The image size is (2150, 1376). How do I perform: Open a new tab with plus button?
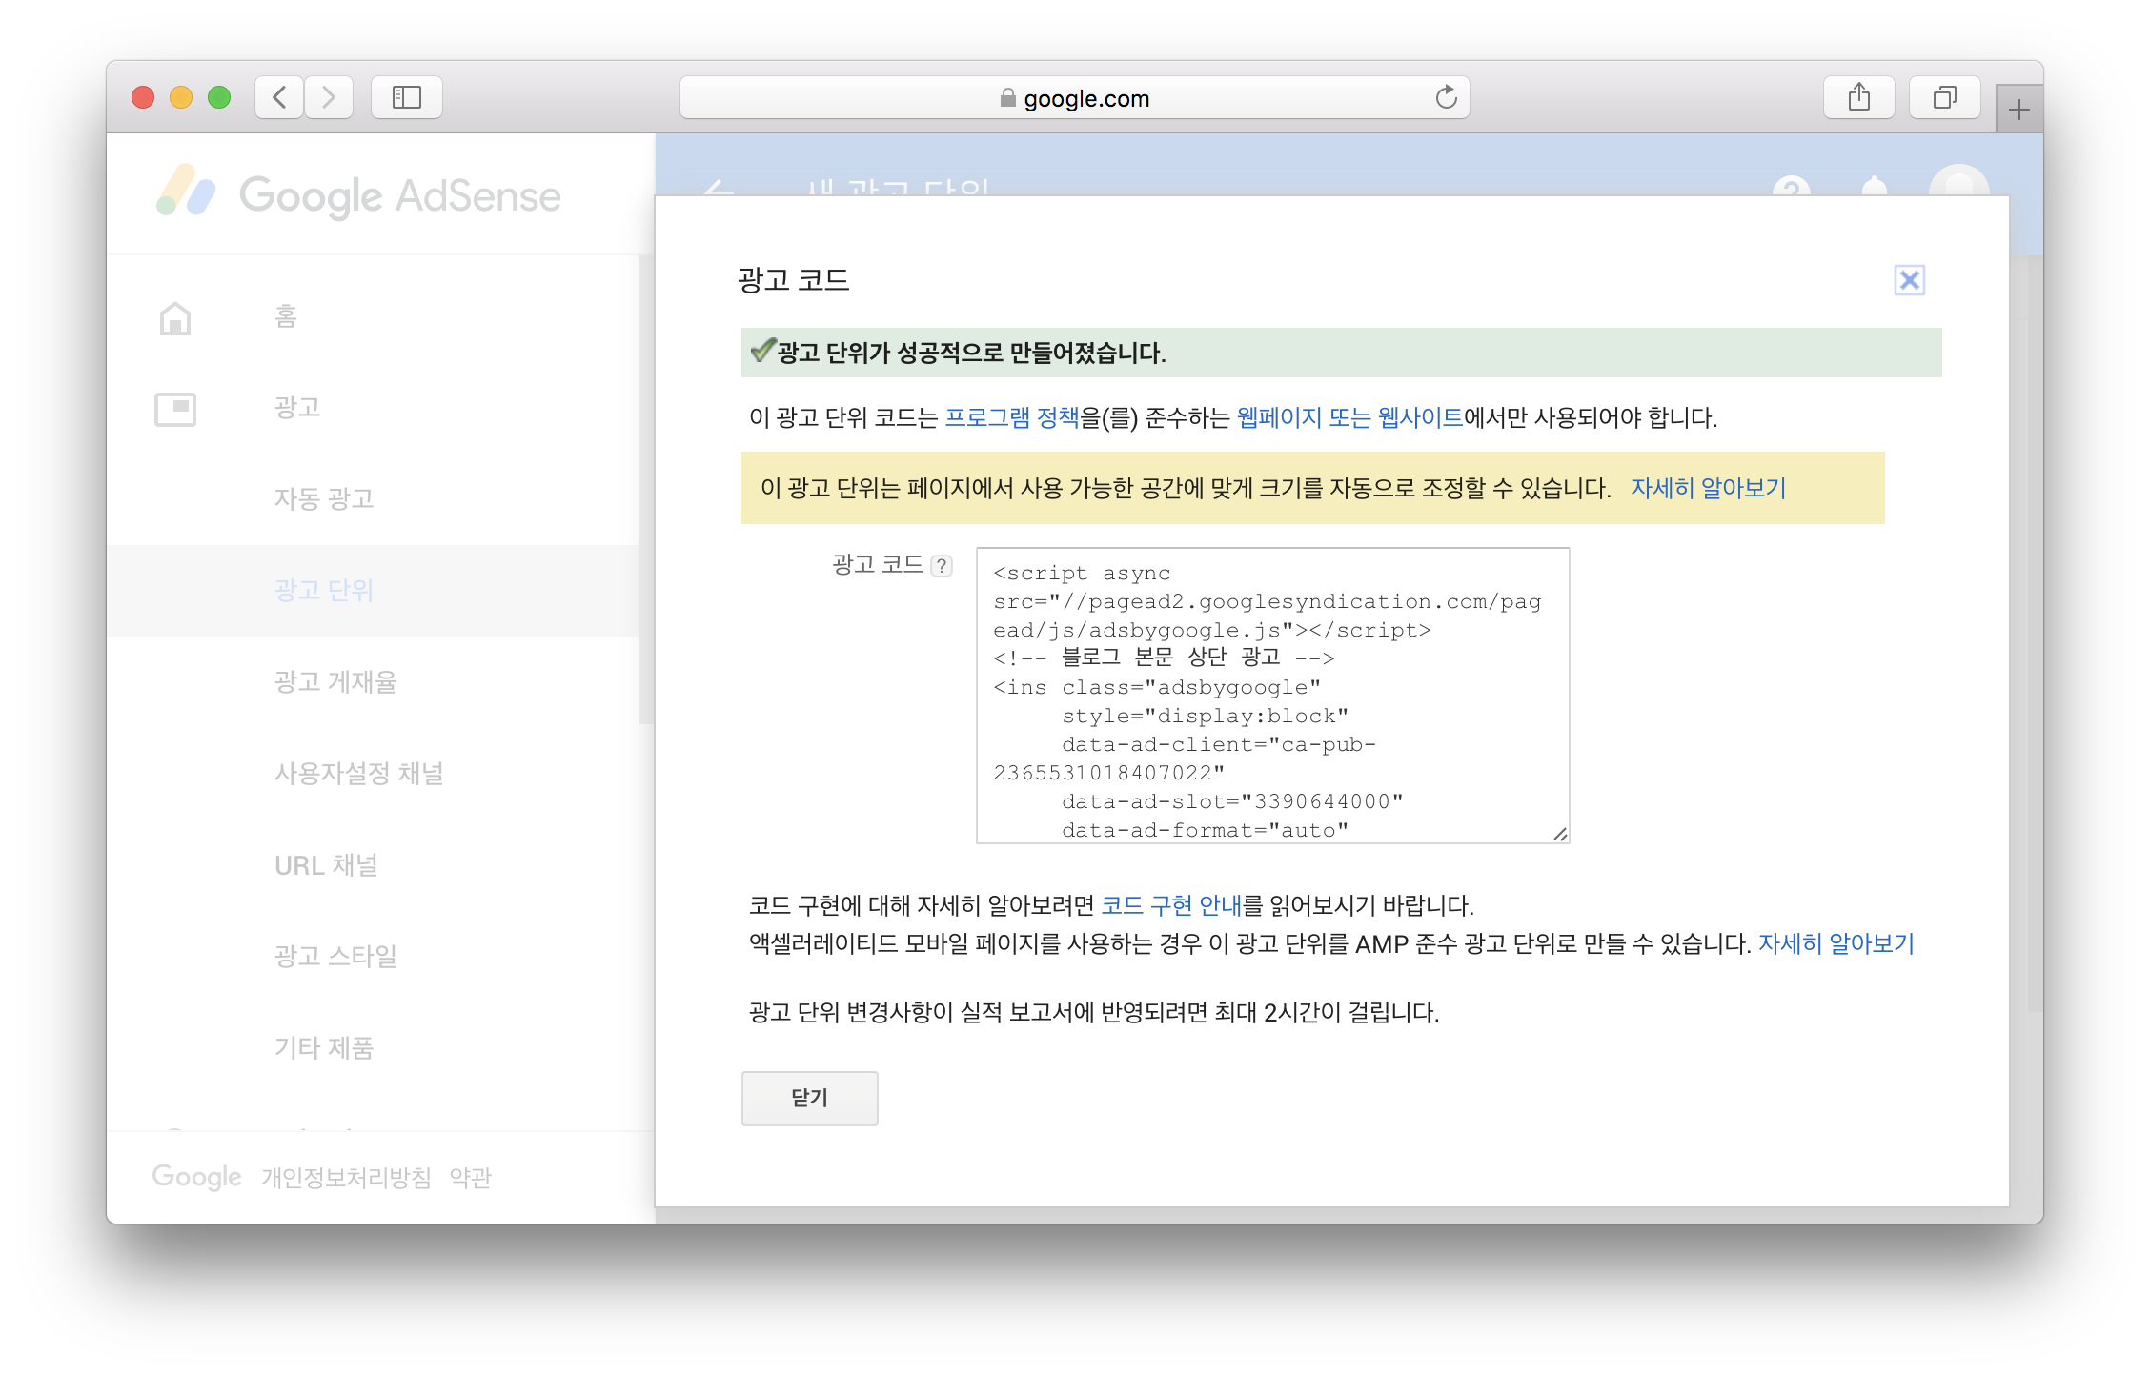click(2018, 111)
